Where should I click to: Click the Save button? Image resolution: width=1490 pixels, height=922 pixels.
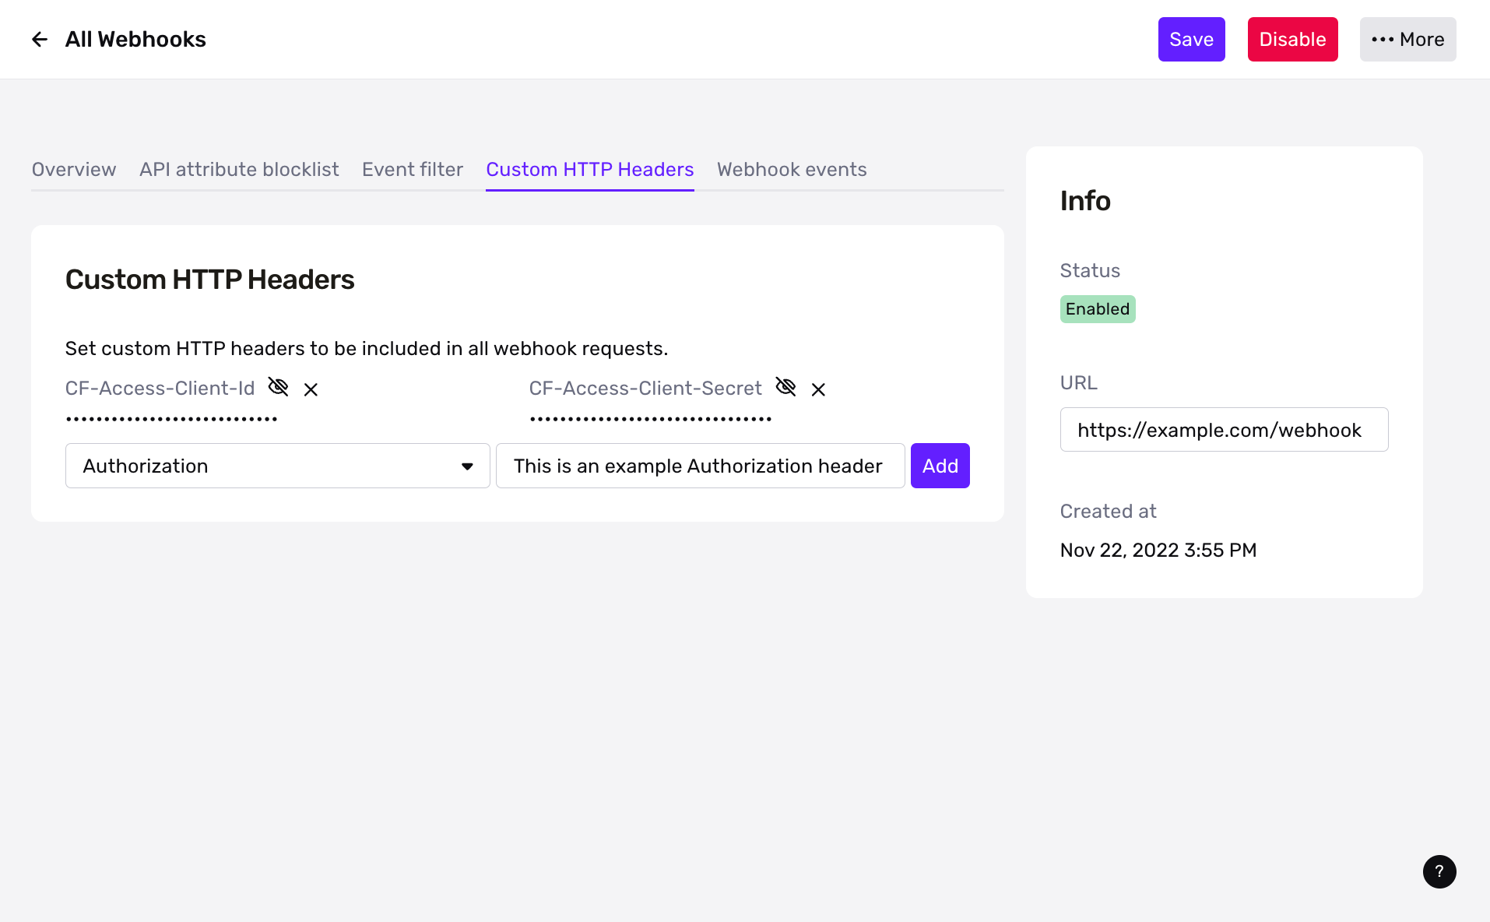click(1191, 39)
